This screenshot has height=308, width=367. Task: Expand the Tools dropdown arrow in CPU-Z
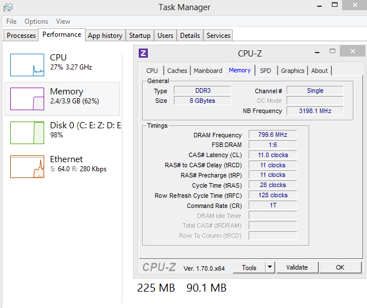[x=270, y=268]
